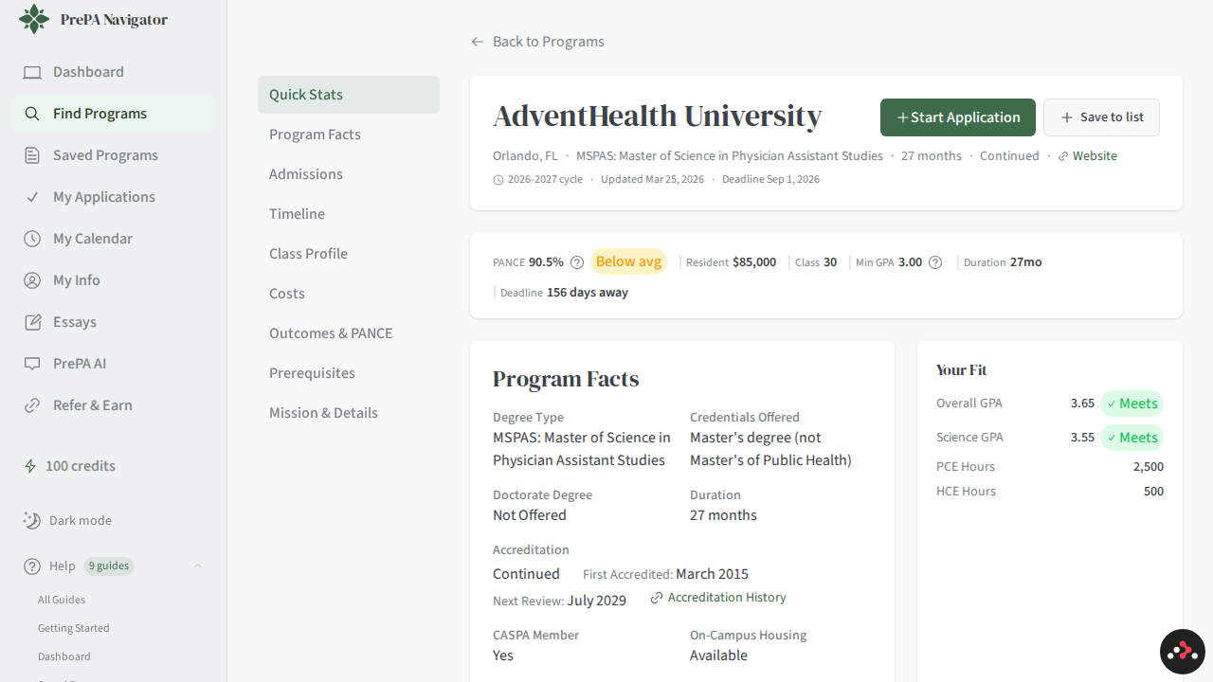Click the Back to Programs arrow icon
Screen dimensions: 1213x682
478,42
